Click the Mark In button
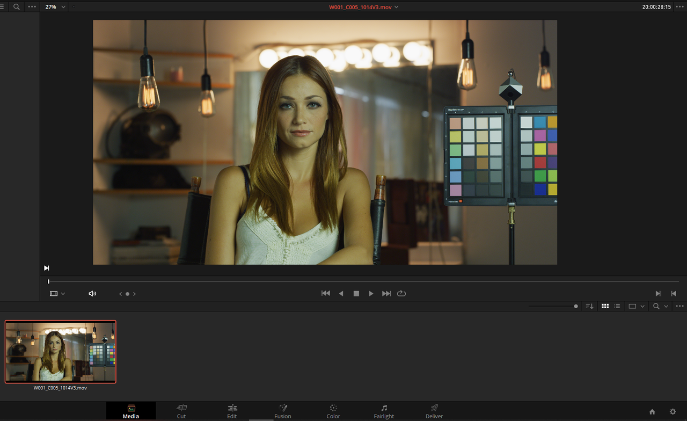Viewport: 687px width, 421px height. (658, 294)
